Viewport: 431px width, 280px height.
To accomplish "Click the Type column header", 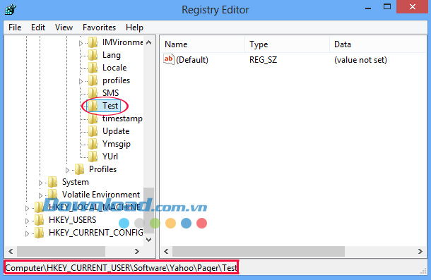I will click(x=288, y=44).
